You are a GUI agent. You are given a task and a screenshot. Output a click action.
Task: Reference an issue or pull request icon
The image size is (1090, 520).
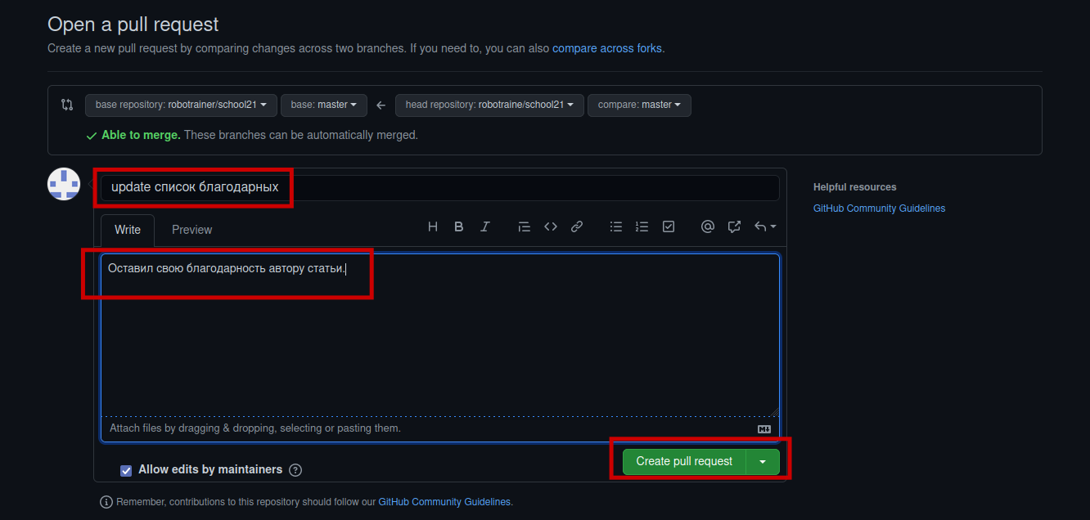pyautogui.click(x=734, y=226)
